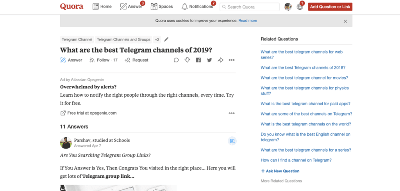This screenshot has height=191, width=400.
Task: Open the Answer tab in navigation bar
Action: [x=131, y=7]
